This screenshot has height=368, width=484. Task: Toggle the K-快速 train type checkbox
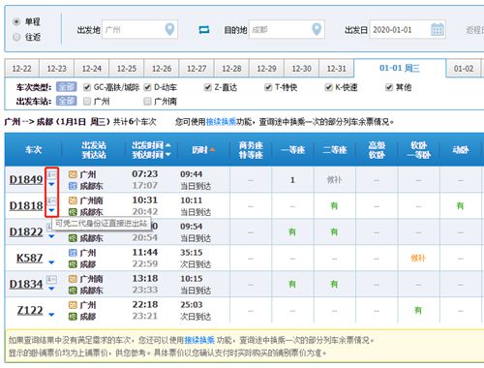click(328, 87)
